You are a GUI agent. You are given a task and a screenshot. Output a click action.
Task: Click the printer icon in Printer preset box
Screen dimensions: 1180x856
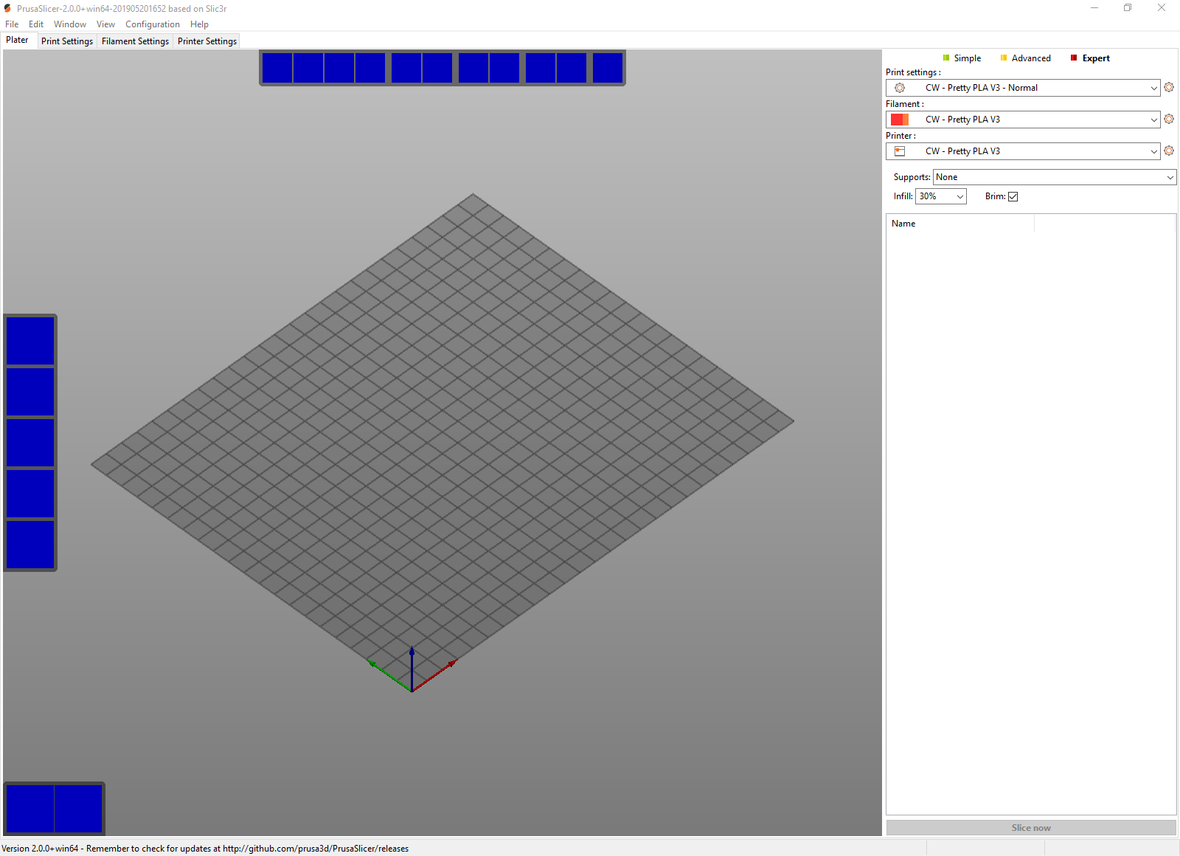point(900,151)
